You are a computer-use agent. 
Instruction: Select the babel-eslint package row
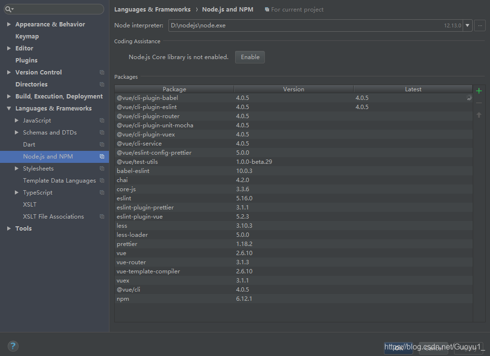pos(293,171)
